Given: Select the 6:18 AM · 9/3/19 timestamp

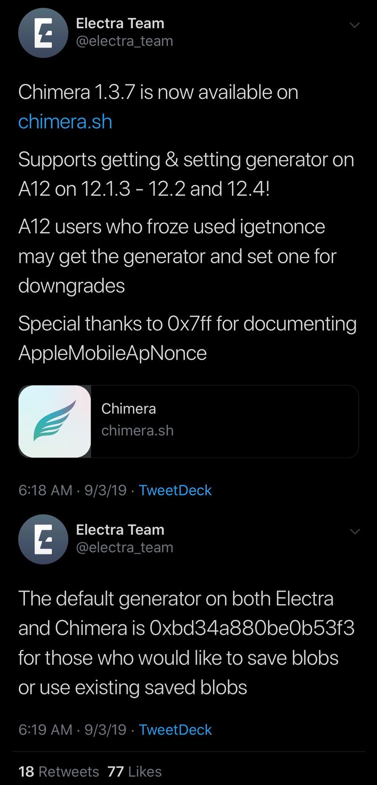Looking at the screenshot, I should point(73,490).
